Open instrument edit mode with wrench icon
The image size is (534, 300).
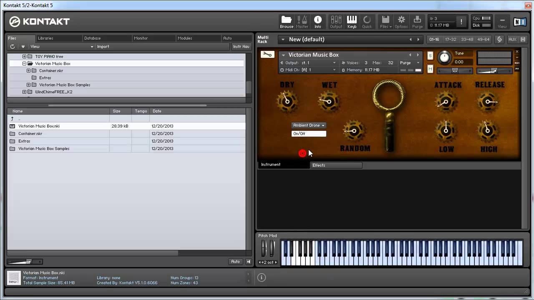267,54
